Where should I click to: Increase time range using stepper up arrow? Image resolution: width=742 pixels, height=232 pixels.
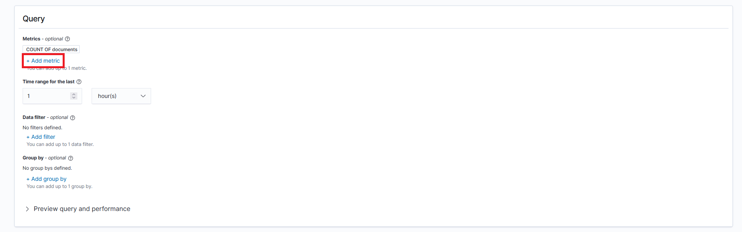click(x=74, y=94)
